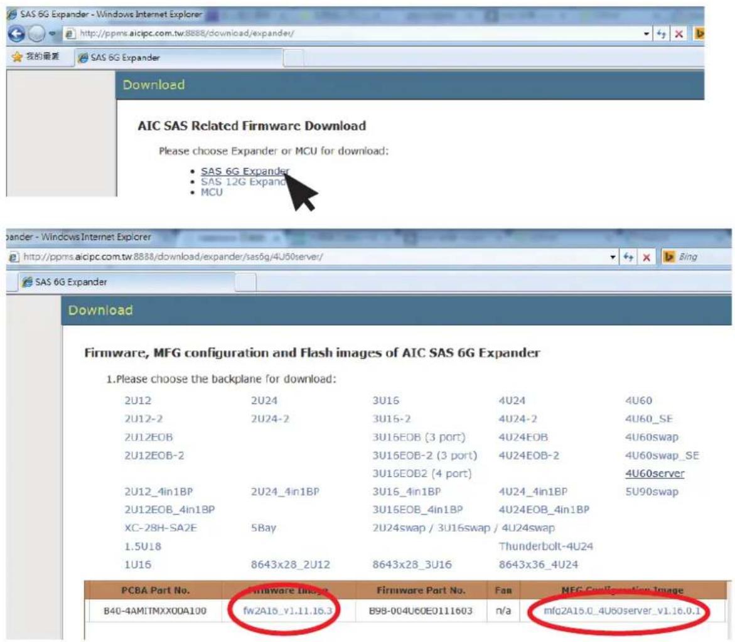Image resolution: width=735 pixels, height=642 pixels.
Task: Open the SAS 12G Expander link
Action: pos(243,181)
